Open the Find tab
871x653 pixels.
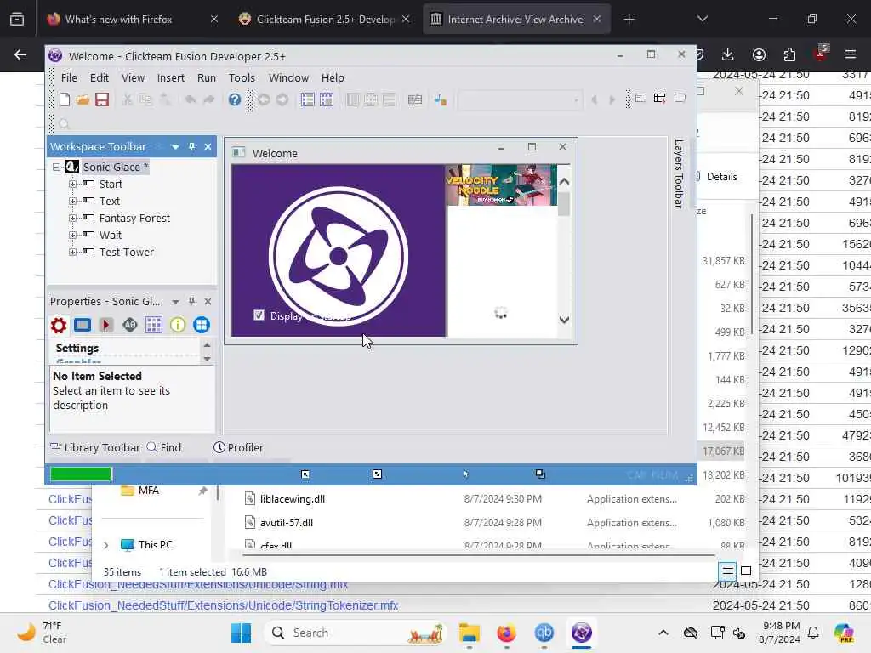point(164,447)
